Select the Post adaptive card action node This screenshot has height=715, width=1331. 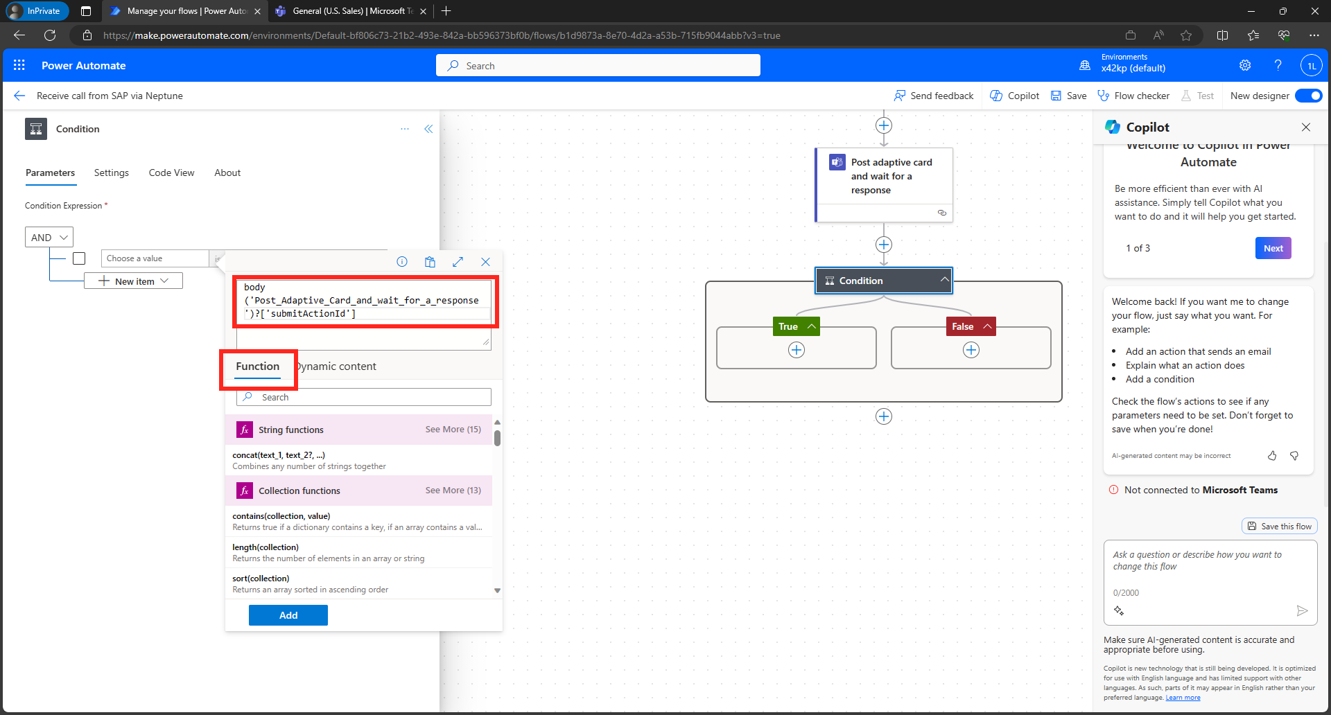[x=884, y=184]
